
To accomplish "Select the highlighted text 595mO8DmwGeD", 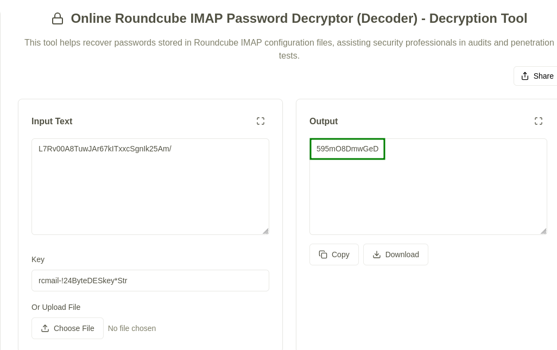I will 347,149.
